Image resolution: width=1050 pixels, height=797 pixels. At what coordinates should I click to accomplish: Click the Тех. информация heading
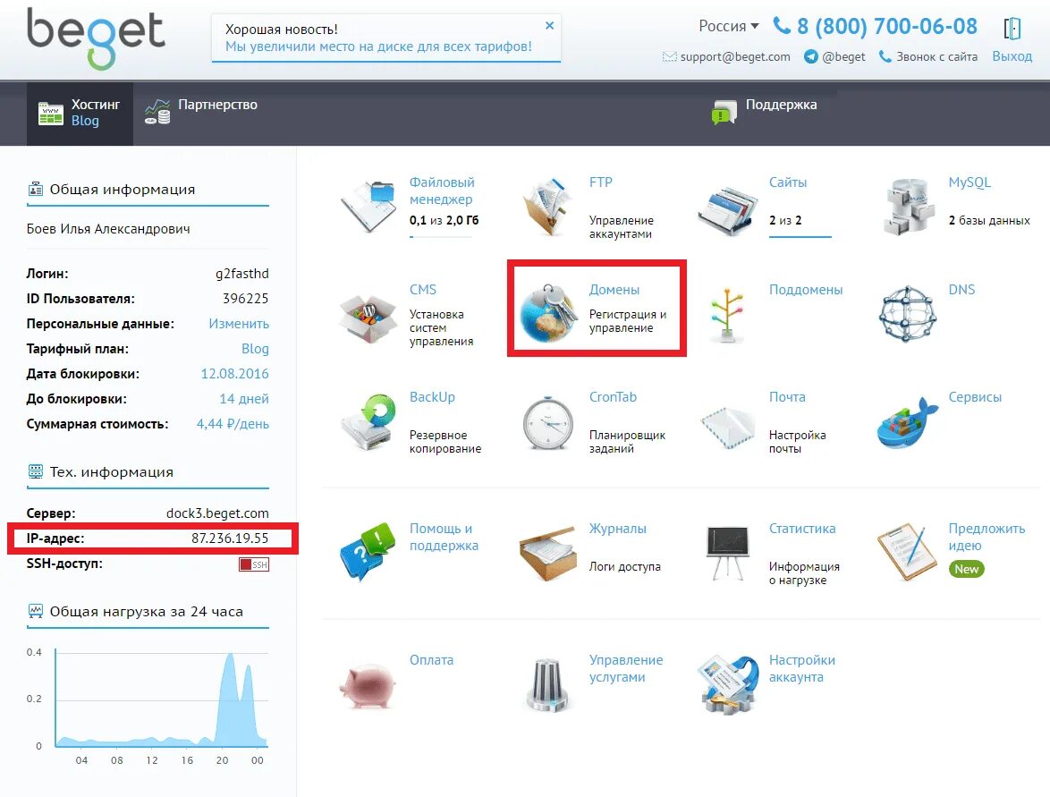coord(111,472)
